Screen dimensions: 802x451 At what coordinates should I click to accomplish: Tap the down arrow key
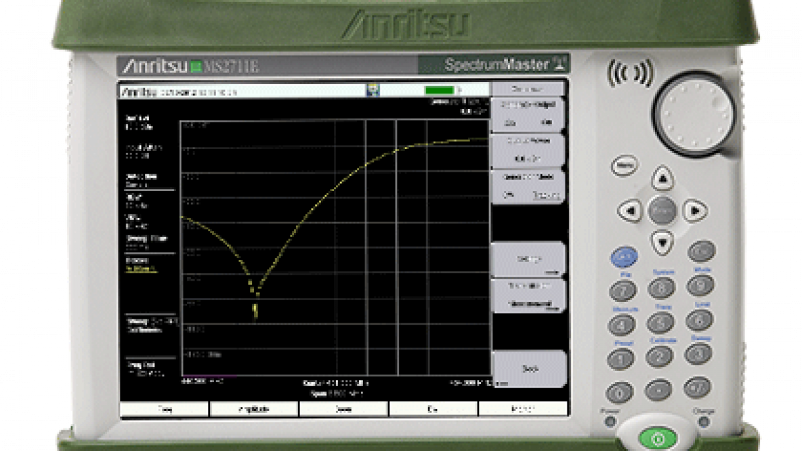click(x=662, y=241)
